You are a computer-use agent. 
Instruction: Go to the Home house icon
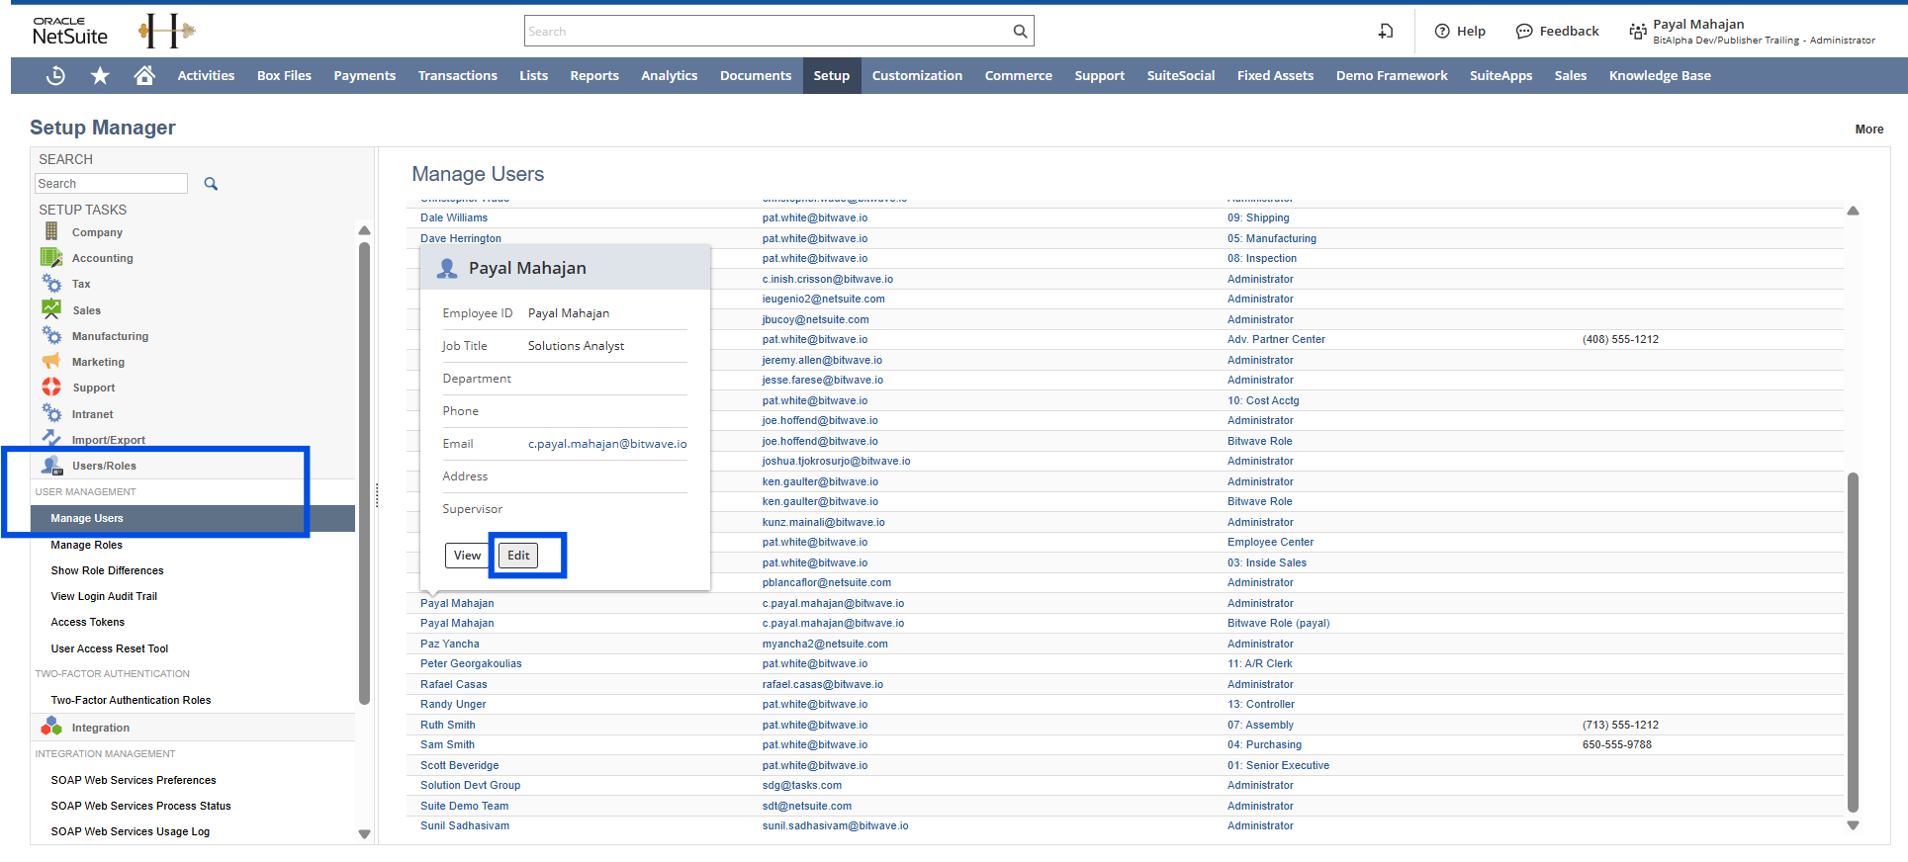click(144, 75)
